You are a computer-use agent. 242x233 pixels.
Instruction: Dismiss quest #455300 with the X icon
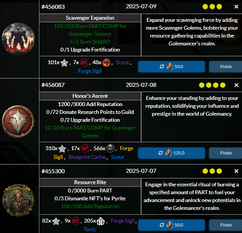pyautogui.click(x=236, y=171)
